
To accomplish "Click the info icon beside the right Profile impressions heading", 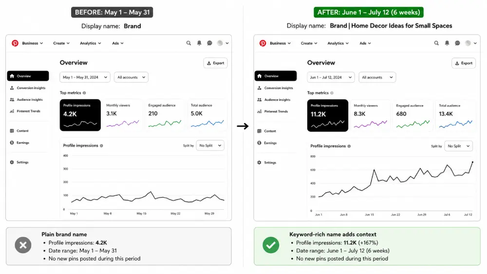I will pos(349,146).
